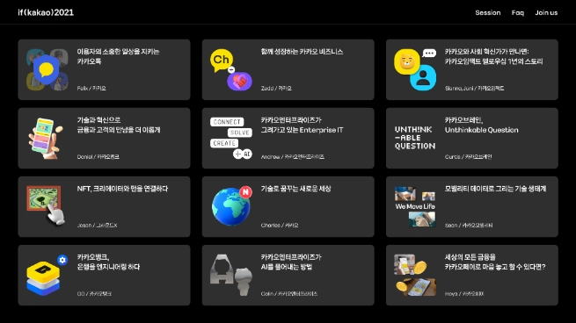Click the KakaoTalk shield speech bubble icon

click(x=47, y=69)
